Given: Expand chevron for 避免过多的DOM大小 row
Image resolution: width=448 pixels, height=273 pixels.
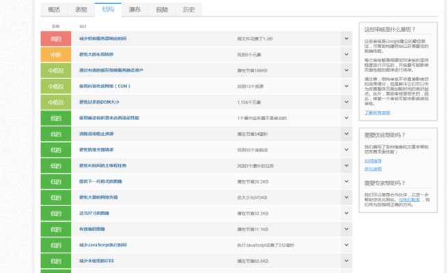Looking at the screenshot, I should click(x=346, y=102).
